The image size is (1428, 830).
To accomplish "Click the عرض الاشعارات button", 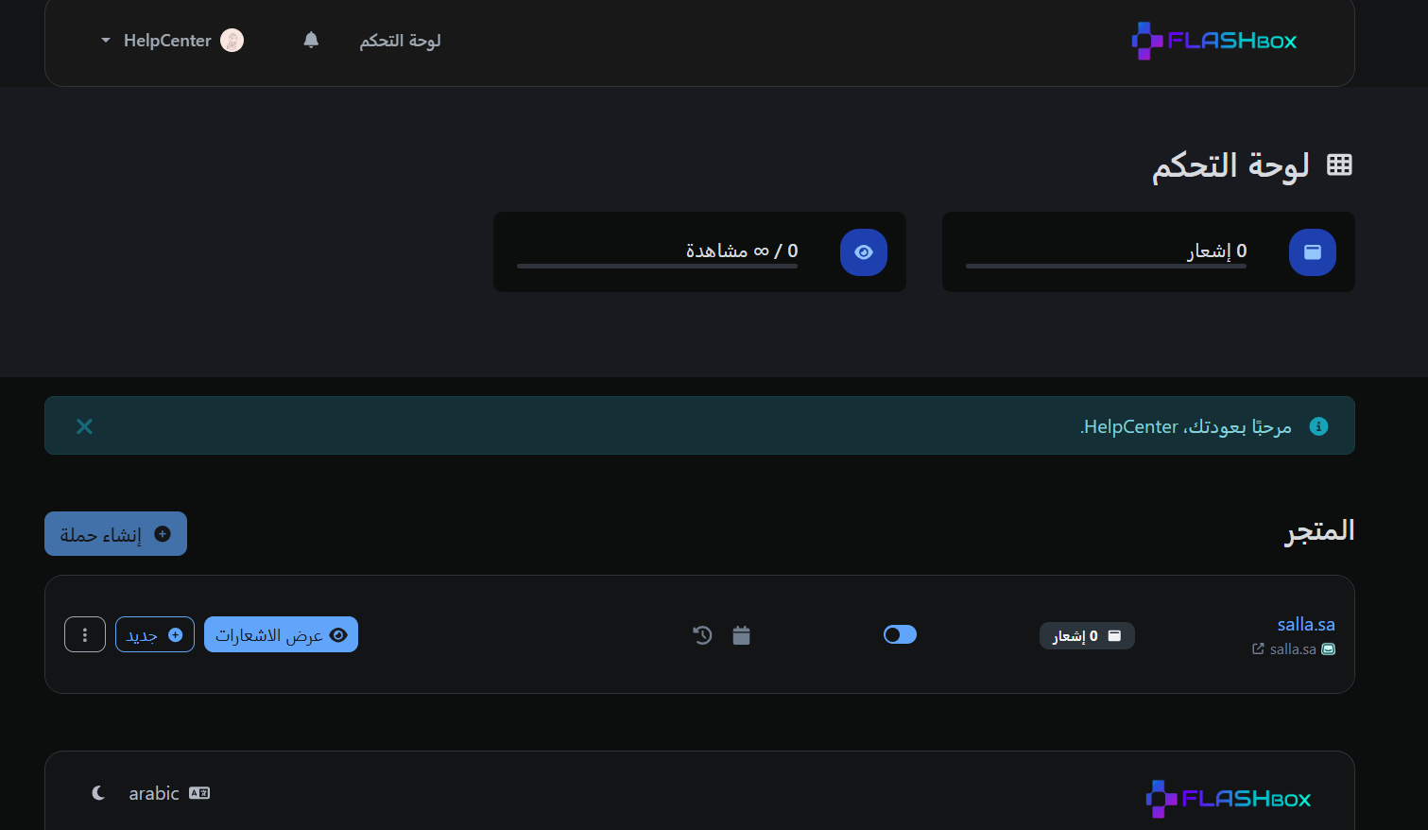I will 281,634.
